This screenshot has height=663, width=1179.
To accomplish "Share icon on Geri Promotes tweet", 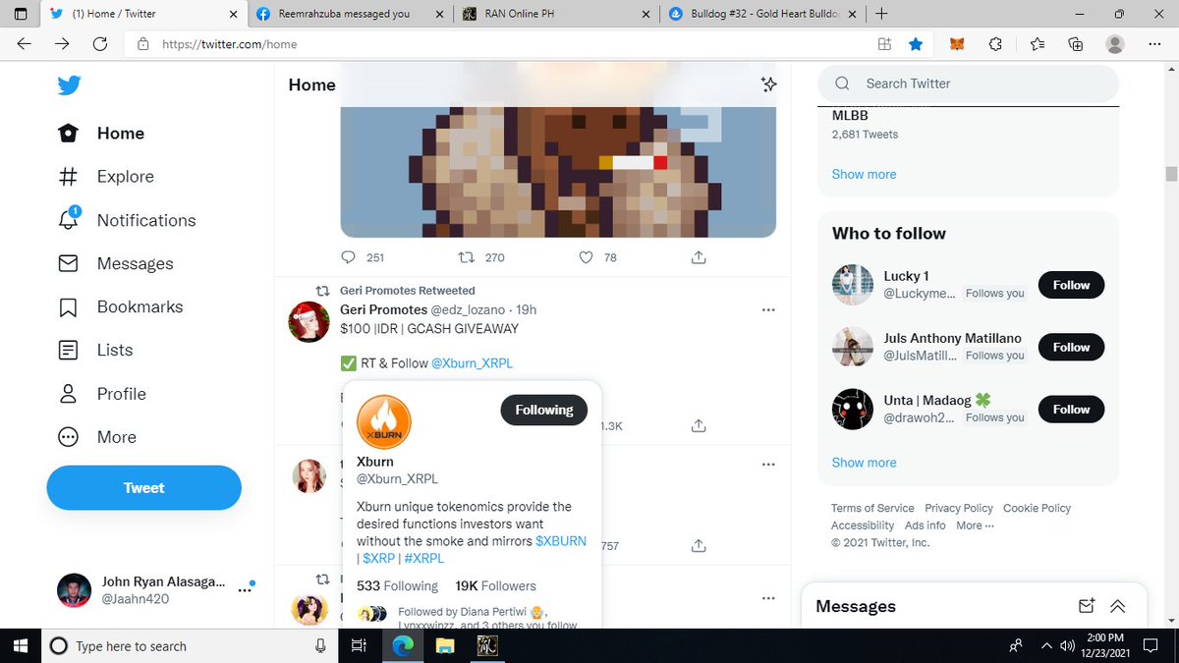I will 699,426.
